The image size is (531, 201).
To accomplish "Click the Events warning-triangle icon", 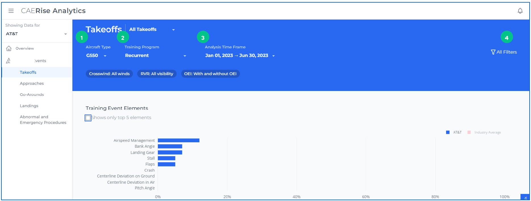I will click(9, 61).
